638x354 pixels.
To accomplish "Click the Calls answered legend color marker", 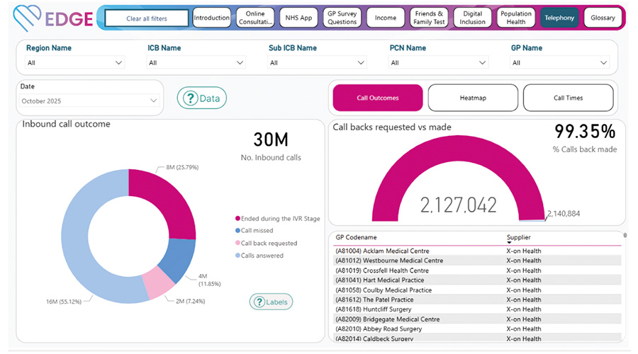I will click(237, 256).
